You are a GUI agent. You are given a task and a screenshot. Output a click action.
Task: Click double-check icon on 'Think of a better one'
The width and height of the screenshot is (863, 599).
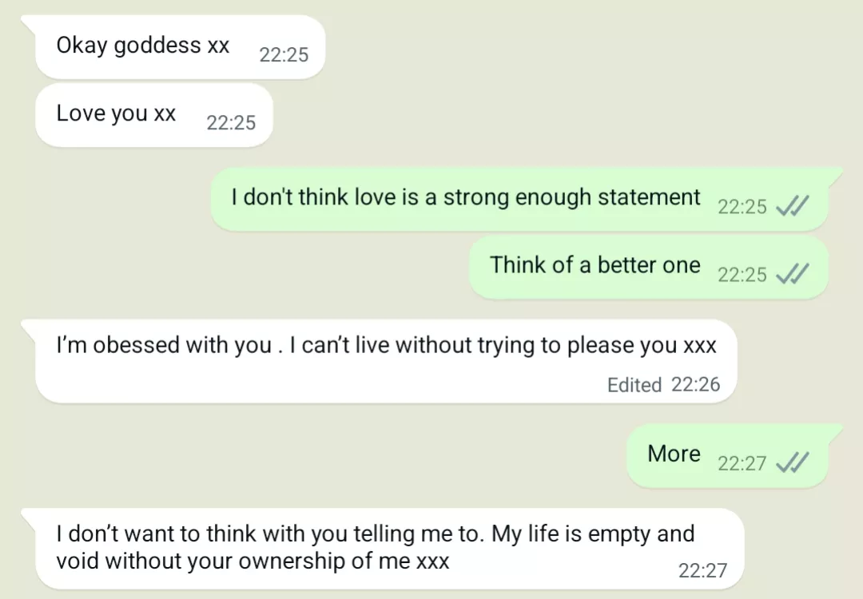(x=793, y=275)
